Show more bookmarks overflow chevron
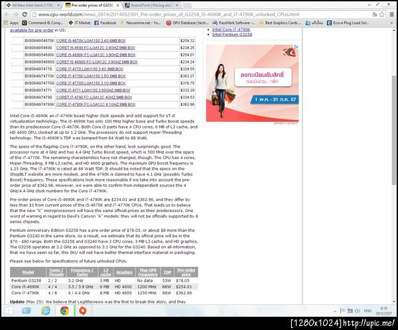Image resolution: width=398 pixels, height=330 pixels. pos(391,23)
